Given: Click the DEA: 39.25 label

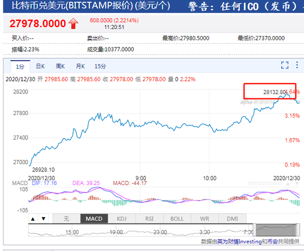Looking at the screenshot, I should [x=86, y=183].
